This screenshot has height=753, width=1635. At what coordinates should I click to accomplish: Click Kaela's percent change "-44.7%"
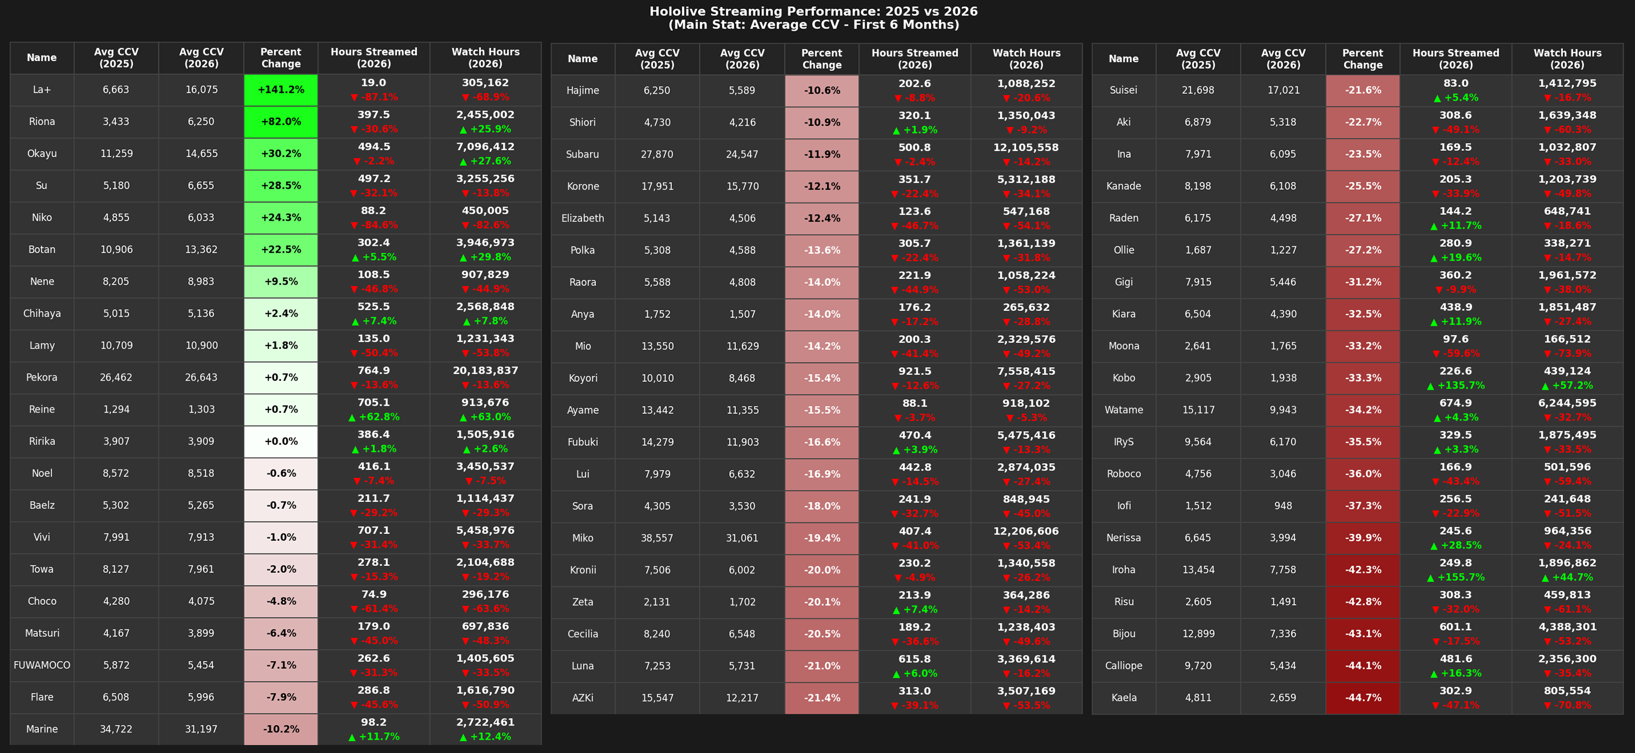click(x=1363, y=698)
